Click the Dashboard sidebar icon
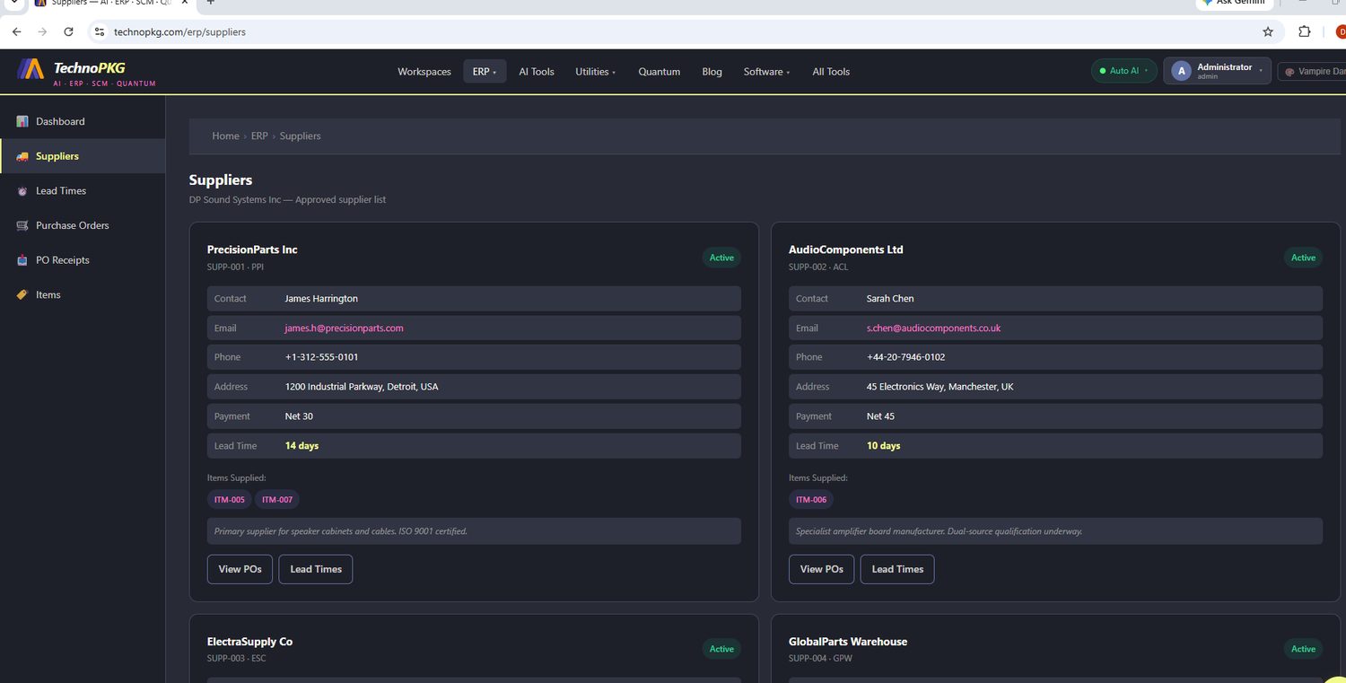This screenshot has width=1346, height=683. pos(22,121)
